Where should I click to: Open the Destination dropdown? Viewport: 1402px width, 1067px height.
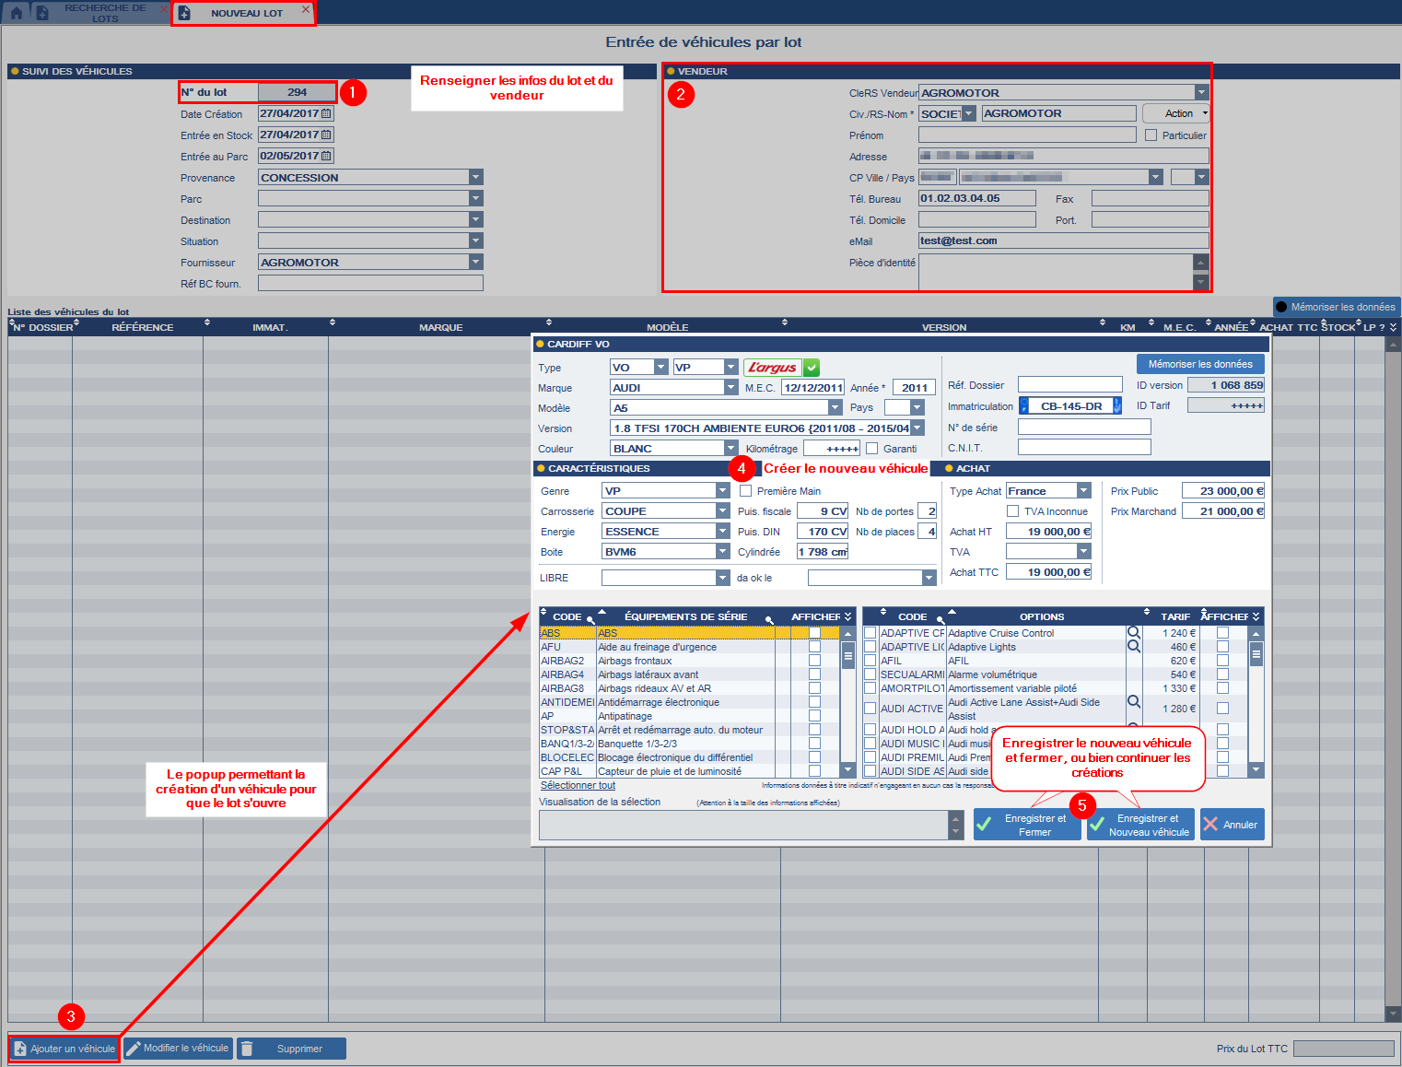pos(475,219)
